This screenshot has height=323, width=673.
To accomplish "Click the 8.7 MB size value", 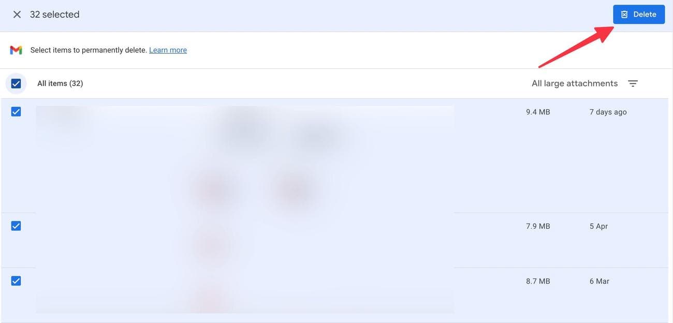I will click(x=538, y=281).
